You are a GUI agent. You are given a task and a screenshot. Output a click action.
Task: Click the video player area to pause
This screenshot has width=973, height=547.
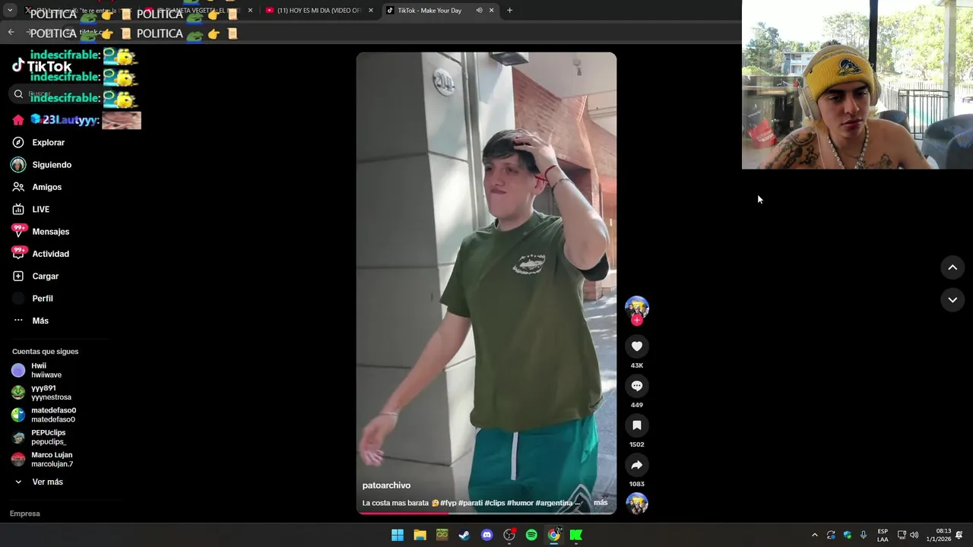(486, 283)
